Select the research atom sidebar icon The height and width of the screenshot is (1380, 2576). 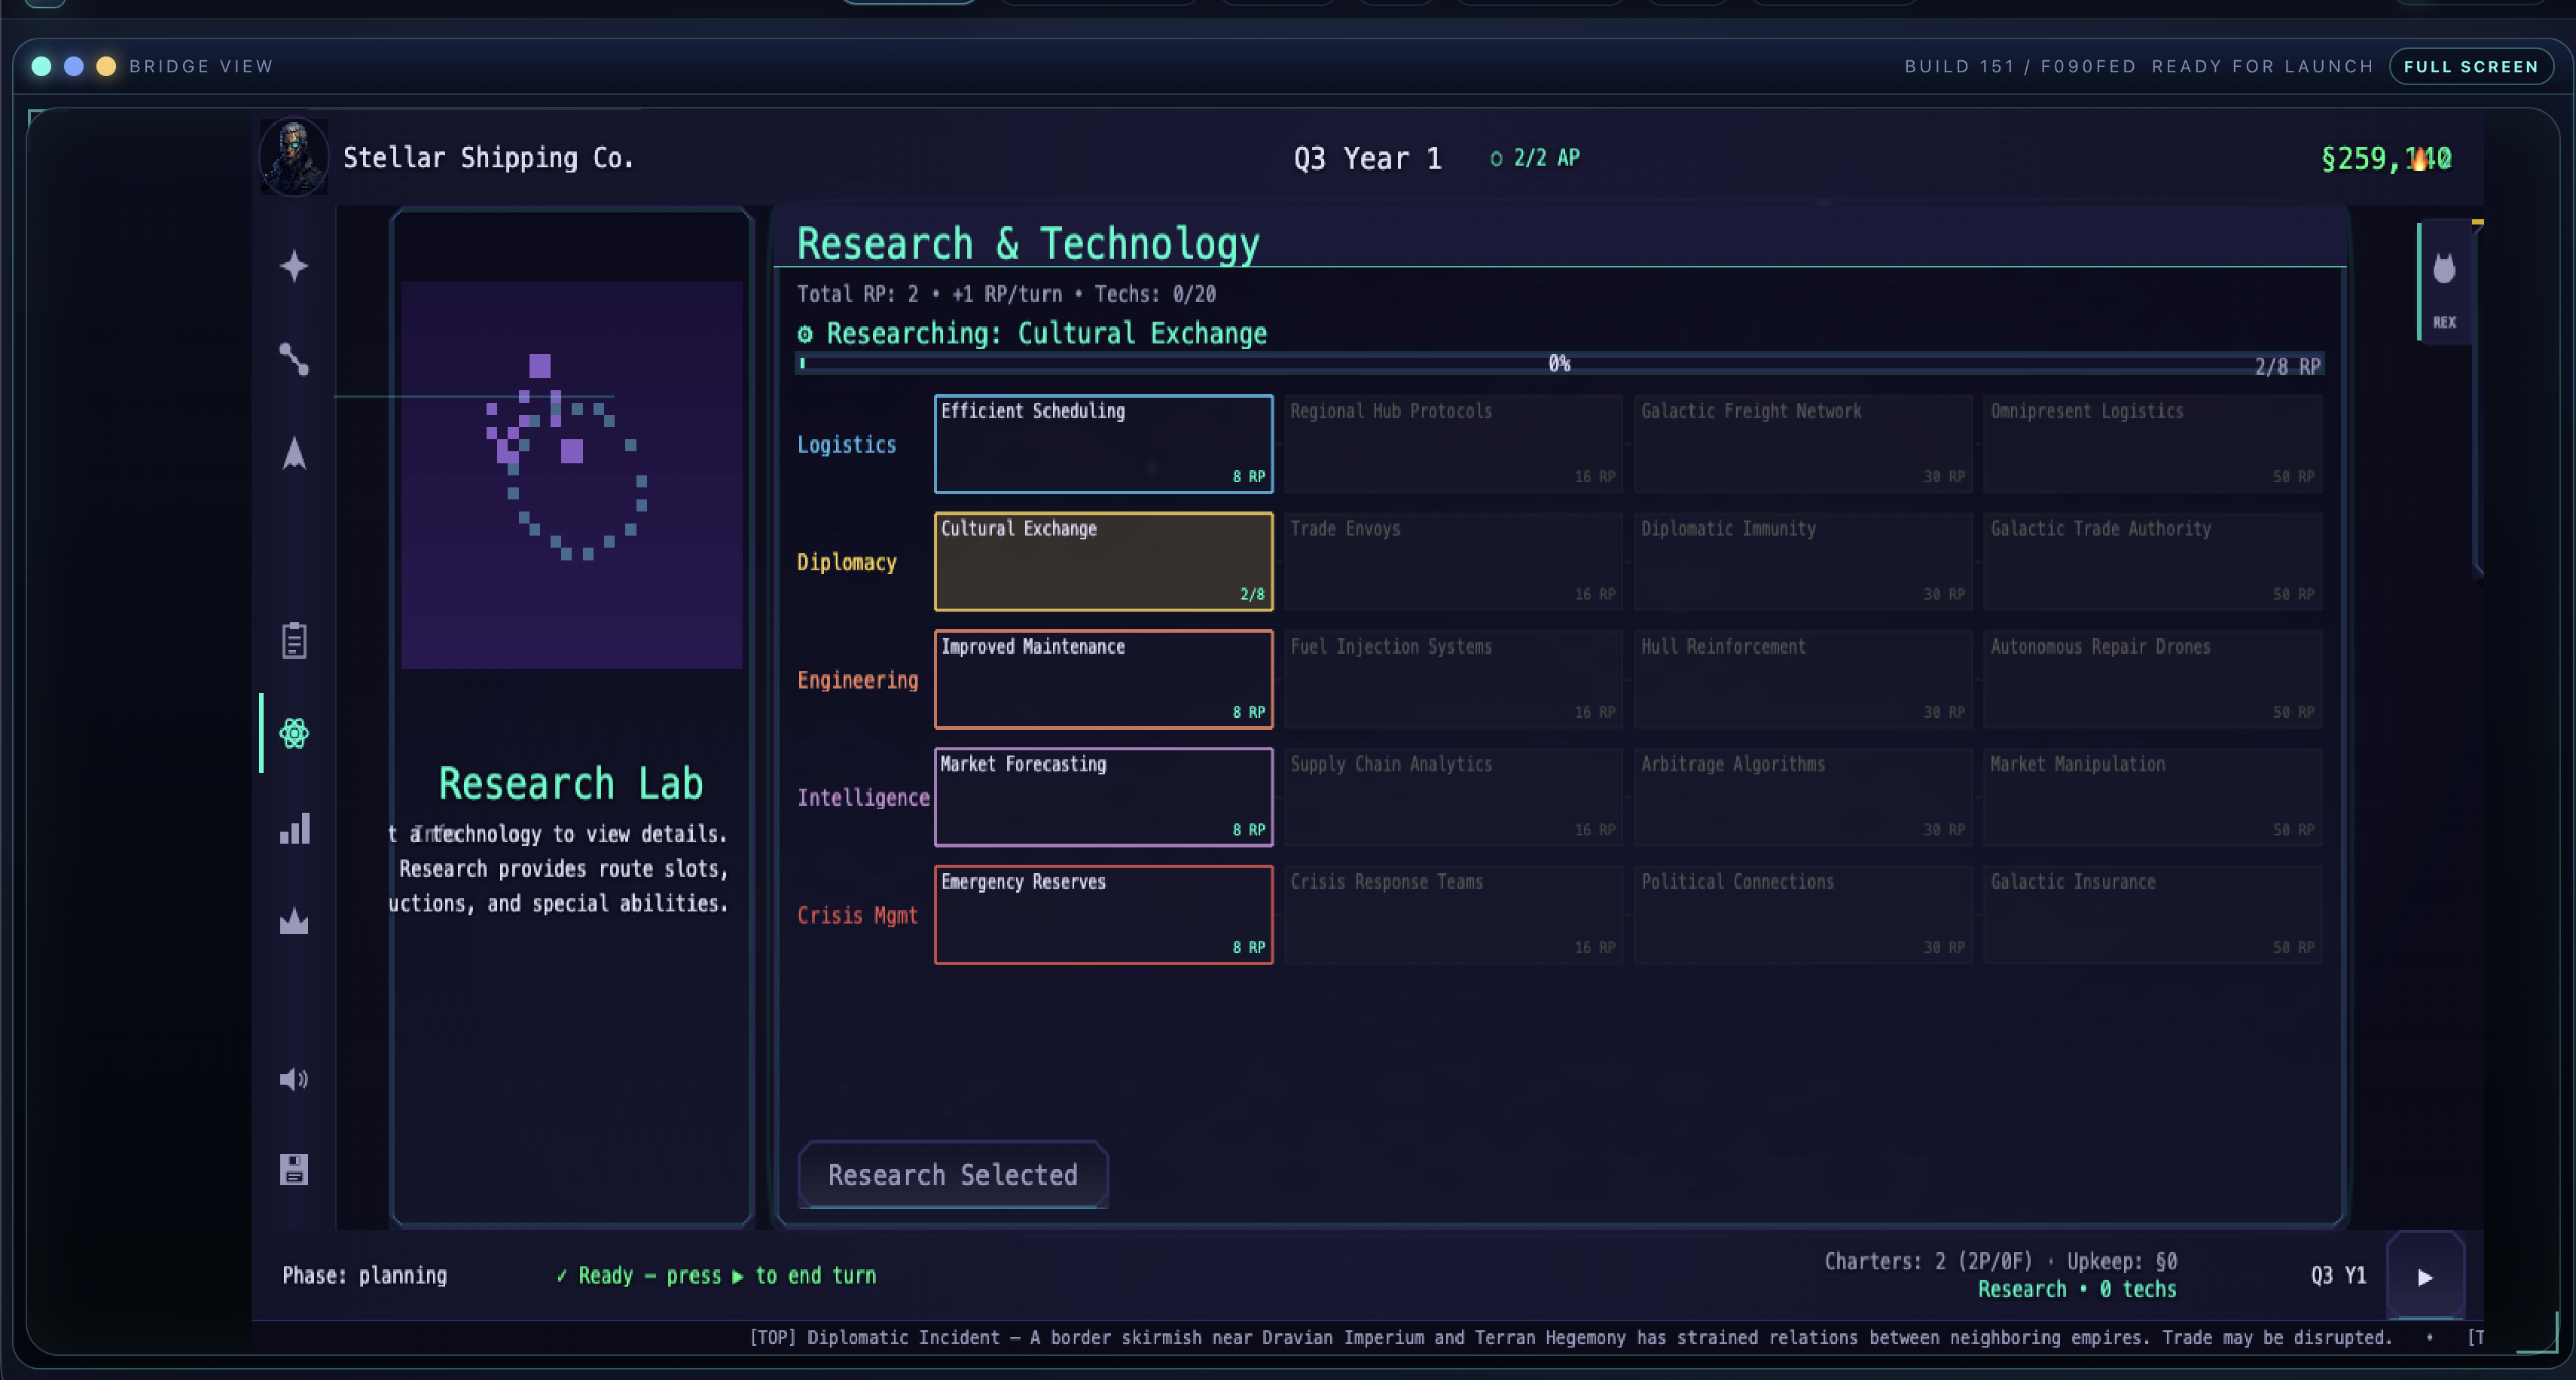(294, 733)
